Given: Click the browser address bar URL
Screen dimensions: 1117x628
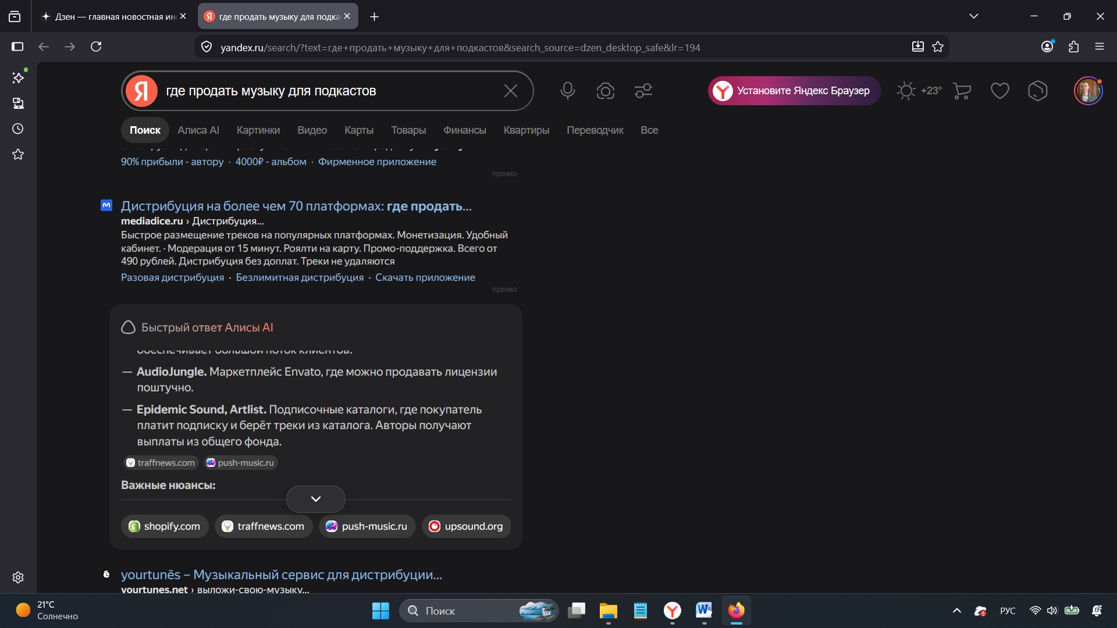Looking at the screenshot, I should click(460, 48).
